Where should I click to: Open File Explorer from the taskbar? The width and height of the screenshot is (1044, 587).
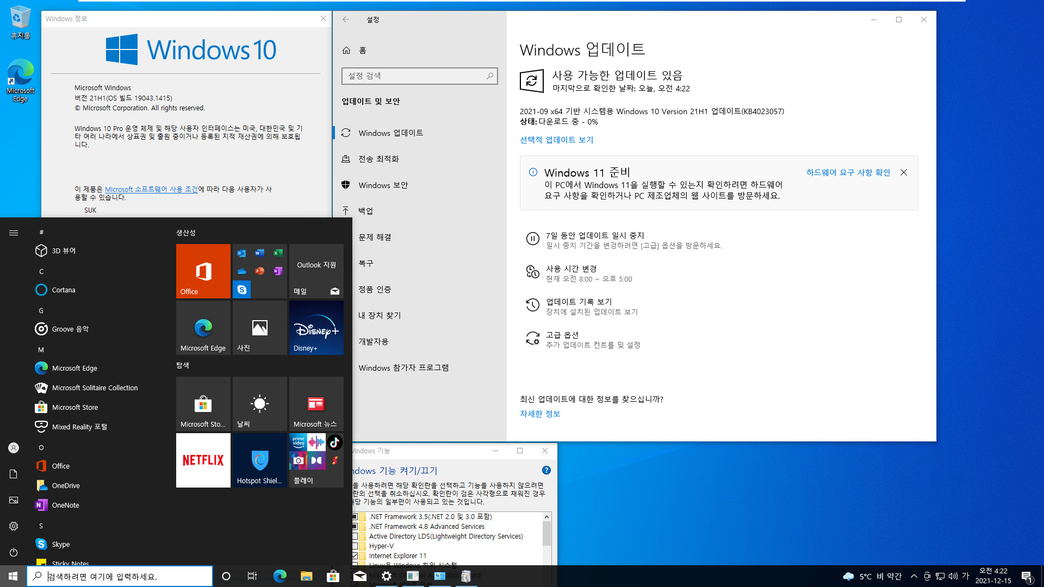tap(306, 576)
